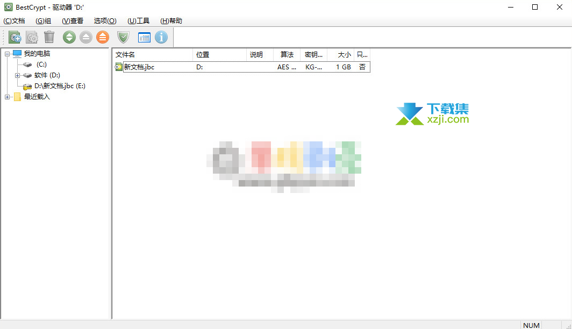Click the blue information icon
Image resolution: width=572 pixels, height=329 pixels.
tap(161, 37)
